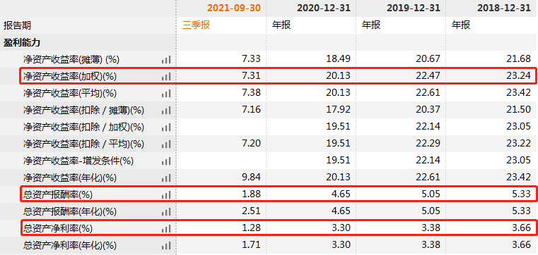Select the 净资产收益率(年化)(%) row label
Screen dimensions: 538x255
[70, 178]
